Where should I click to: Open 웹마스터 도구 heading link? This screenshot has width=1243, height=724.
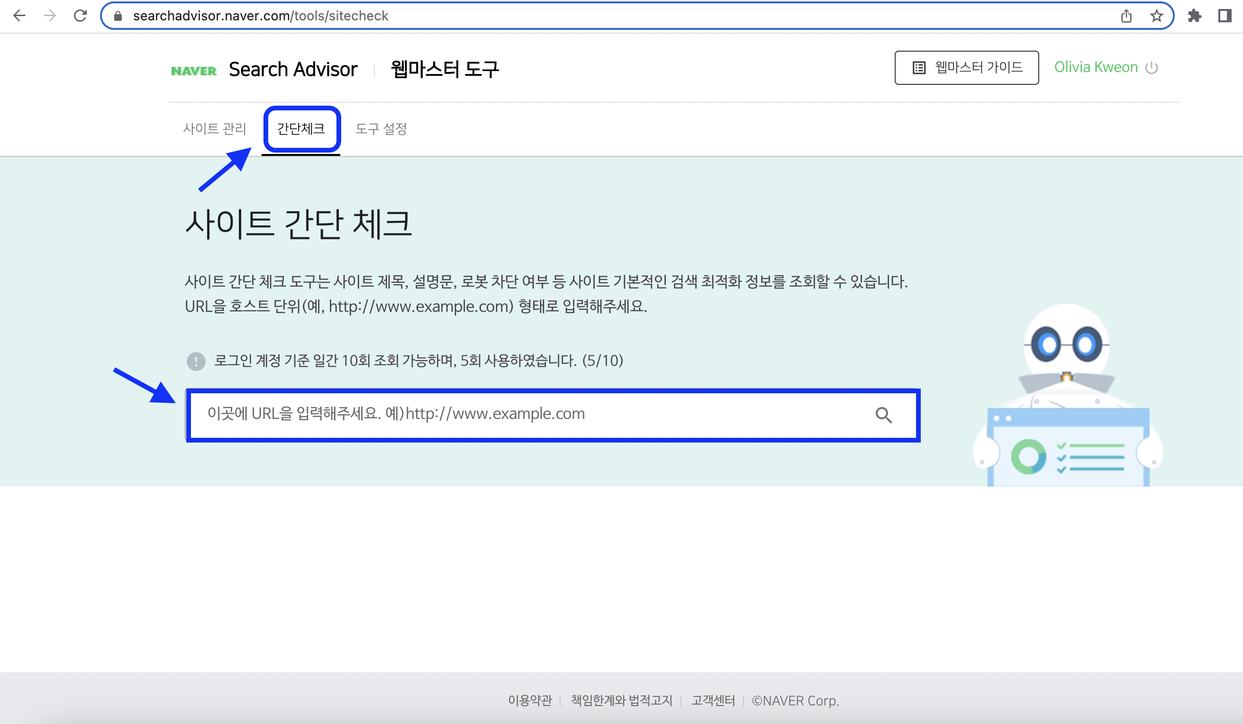(445, 69)
